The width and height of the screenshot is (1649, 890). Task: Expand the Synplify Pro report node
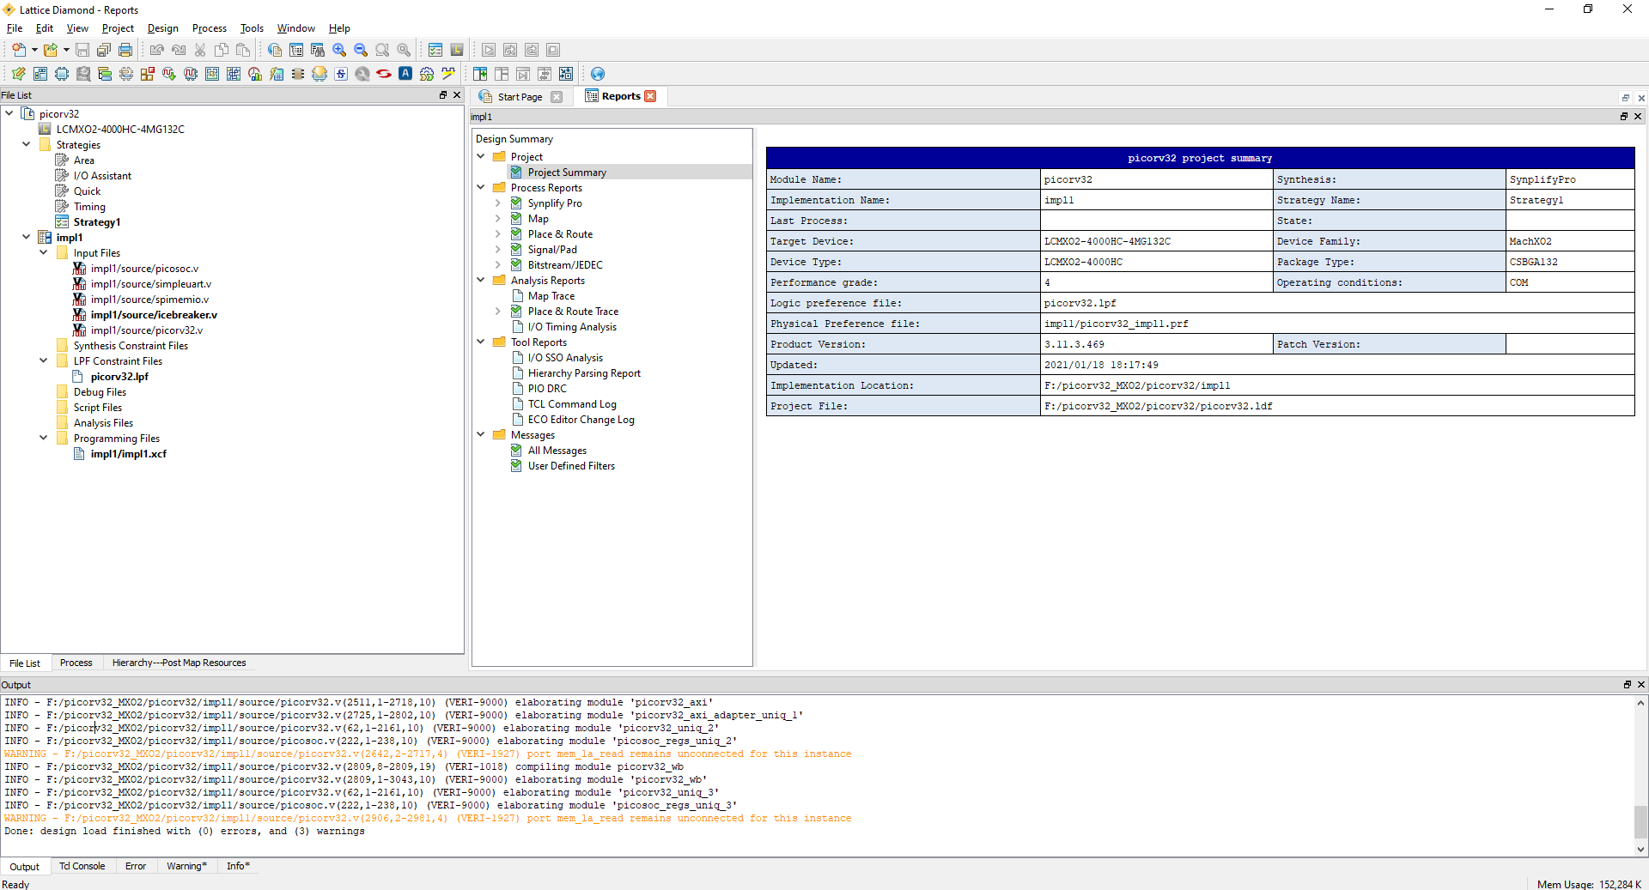point(498,203)
